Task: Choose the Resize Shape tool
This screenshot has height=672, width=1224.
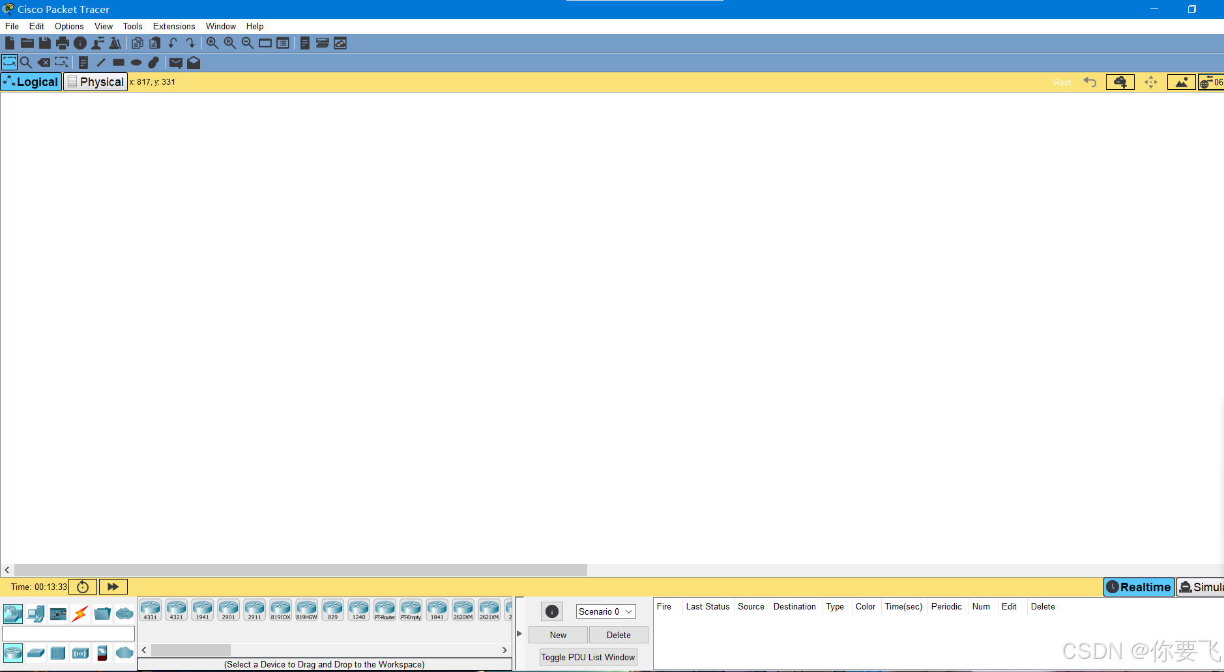Action: click(x=61, y=63)
